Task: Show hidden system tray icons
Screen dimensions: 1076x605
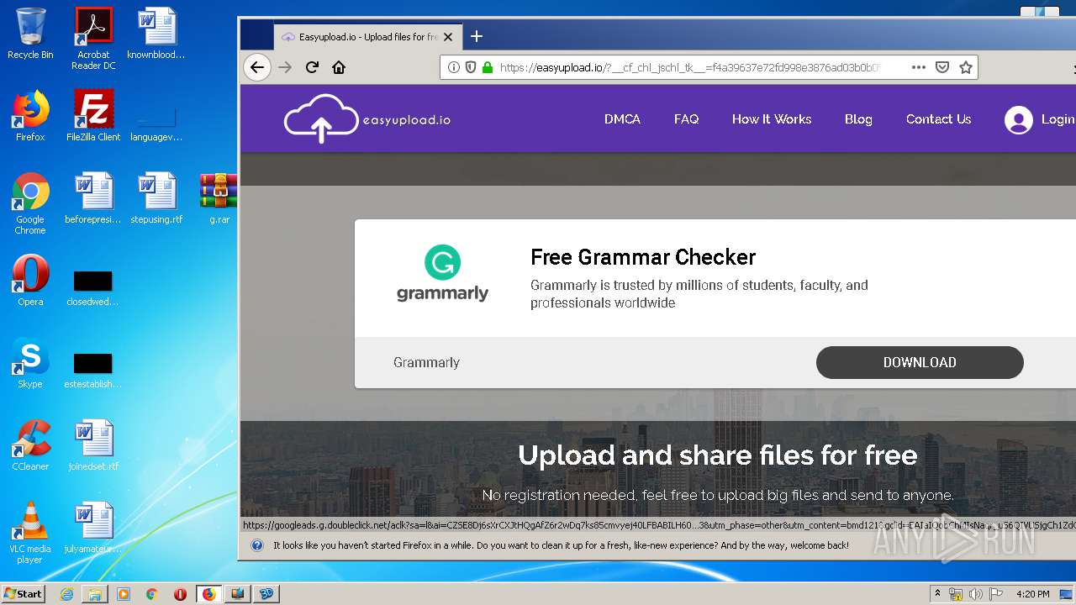Action: (937, 593)
